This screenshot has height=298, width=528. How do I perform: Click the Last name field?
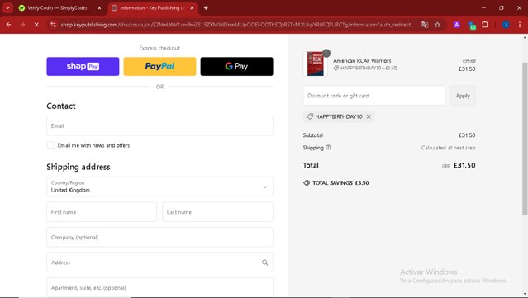[217, 212]
